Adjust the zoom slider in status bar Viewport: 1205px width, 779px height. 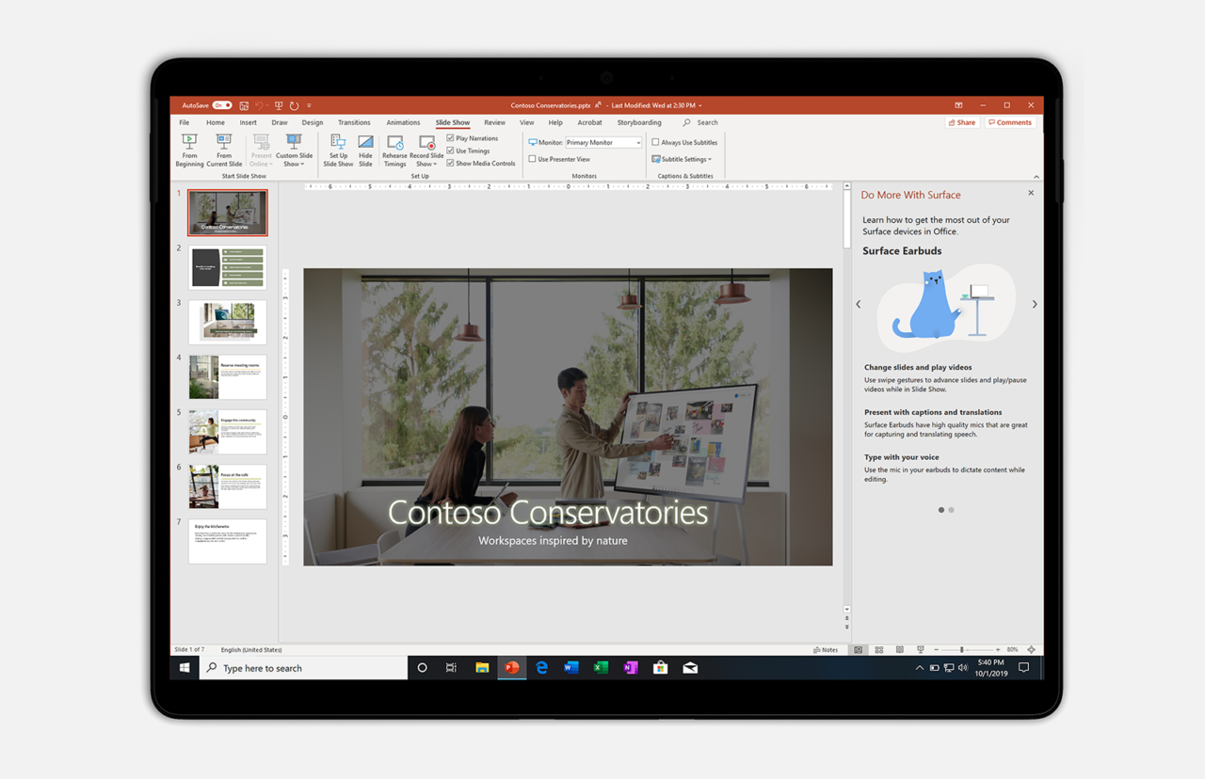coord(961,650)
